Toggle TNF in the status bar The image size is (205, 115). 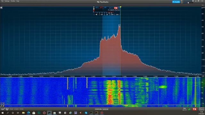11,109
